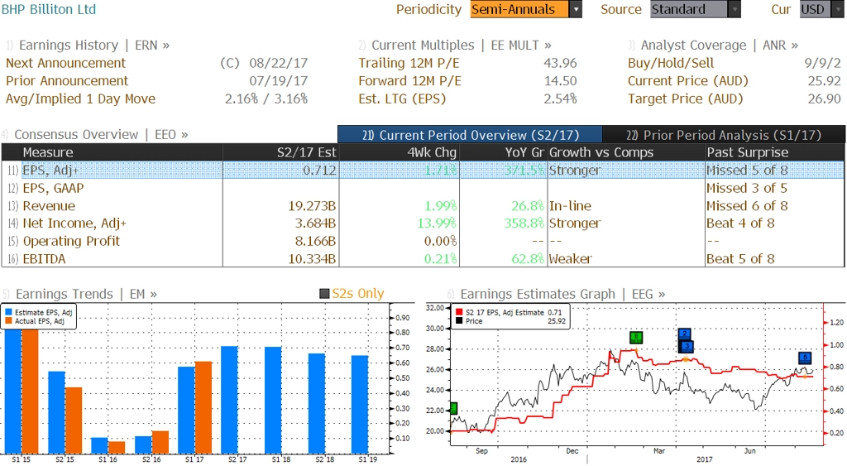Click the Semi-Annuals periodicity field
The width and height of the screenshot is (847, 466).
coord(519,9)
